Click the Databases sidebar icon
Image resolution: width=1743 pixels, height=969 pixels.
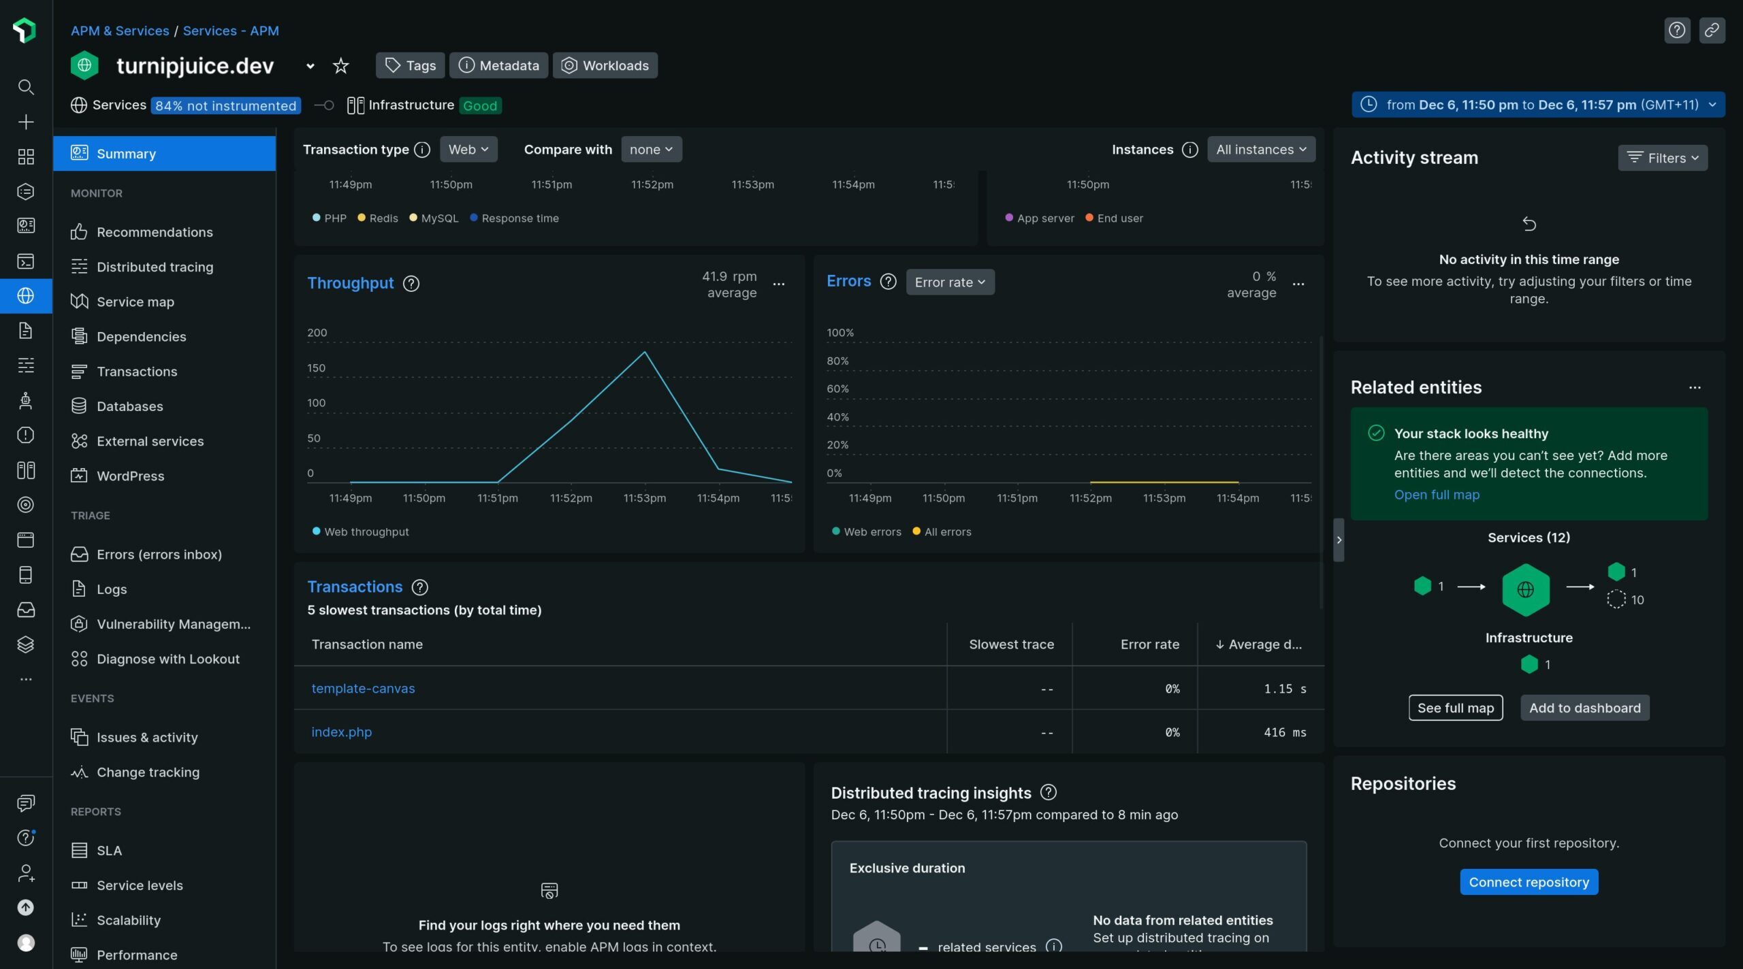pyautogui.click(x=76, y=406)
